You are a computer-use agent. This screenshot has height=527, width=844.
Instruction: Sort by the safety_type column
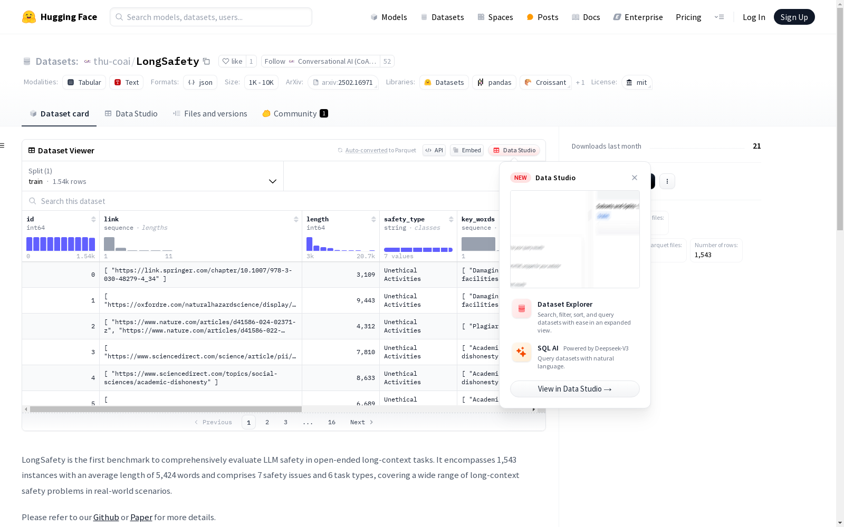tap(451, 219)
